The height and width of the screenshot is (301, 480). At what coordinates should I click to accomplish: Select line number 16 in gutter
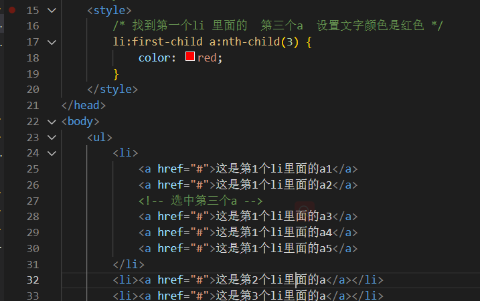coord(33,26)
